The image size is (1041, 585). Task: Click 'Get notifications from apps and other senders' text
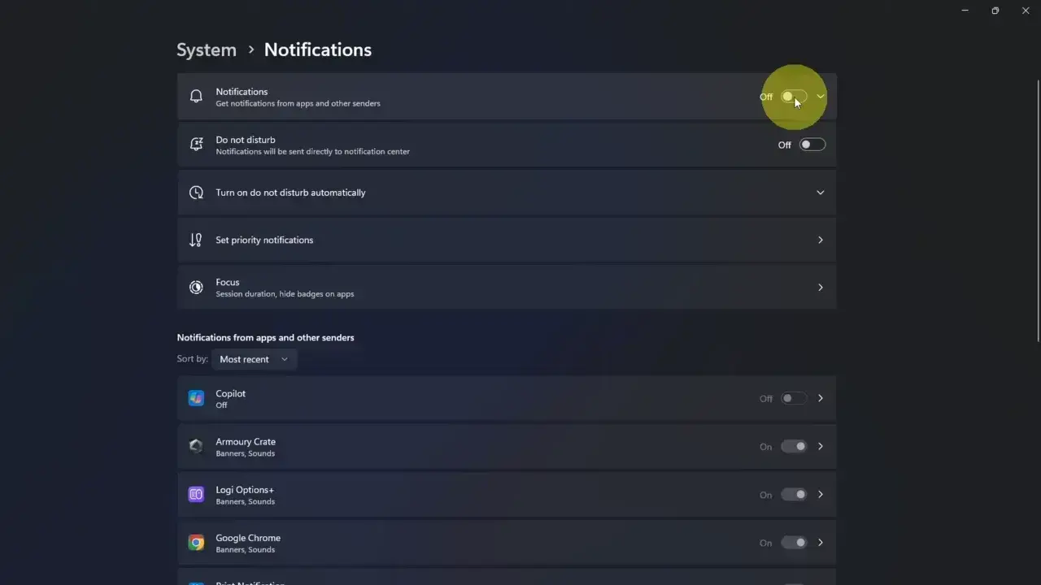(x=298, y=103)
